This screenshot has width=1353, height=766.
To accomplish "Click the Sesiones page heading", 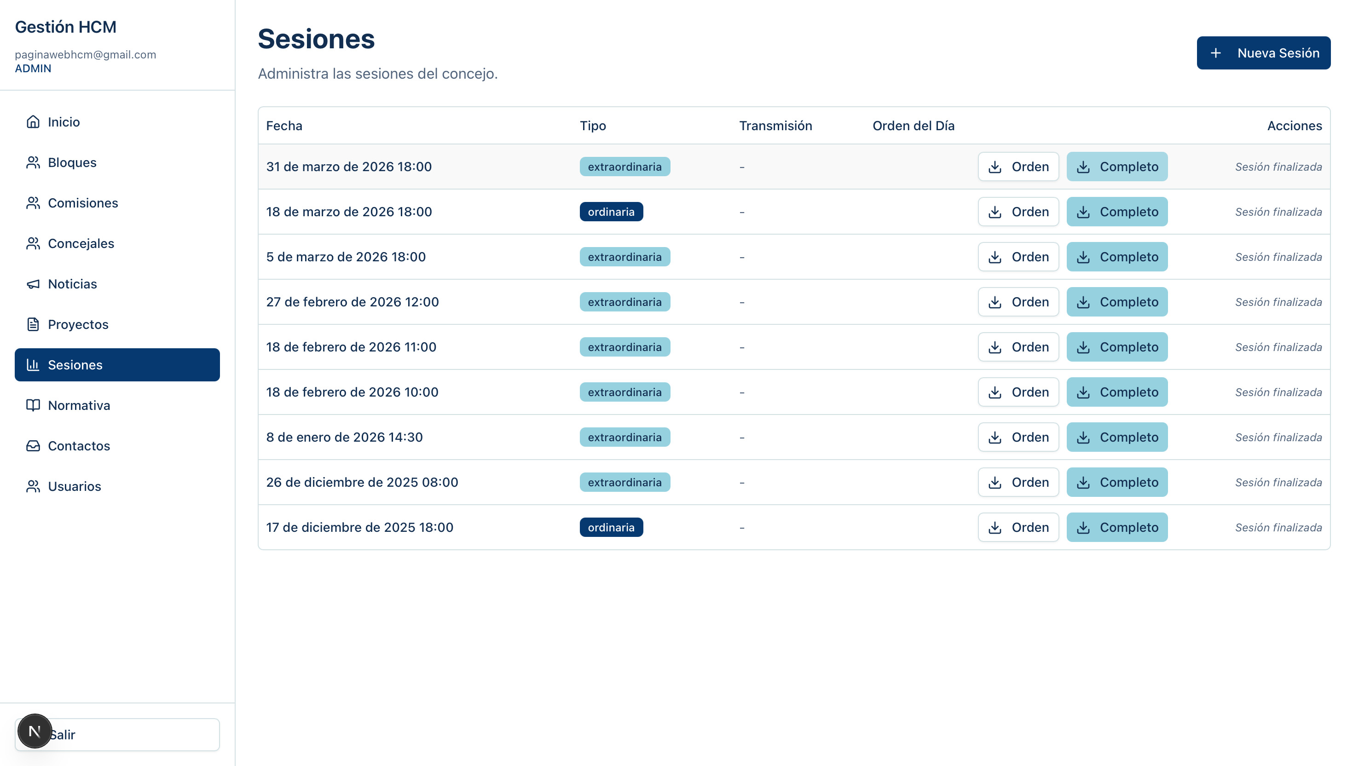I will click(316, 39).
